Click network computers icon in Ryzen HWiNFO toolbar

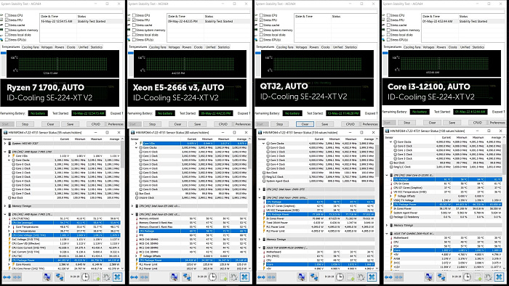(60, 277)
